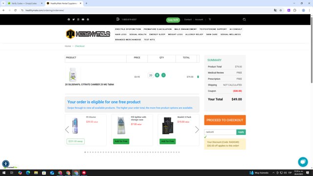313x176 pixels.
Task: Reload the page
Action: click(15, 10)
